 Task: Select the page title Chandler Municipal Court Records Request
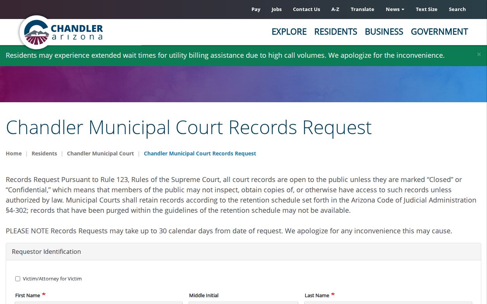pos(189,127)
